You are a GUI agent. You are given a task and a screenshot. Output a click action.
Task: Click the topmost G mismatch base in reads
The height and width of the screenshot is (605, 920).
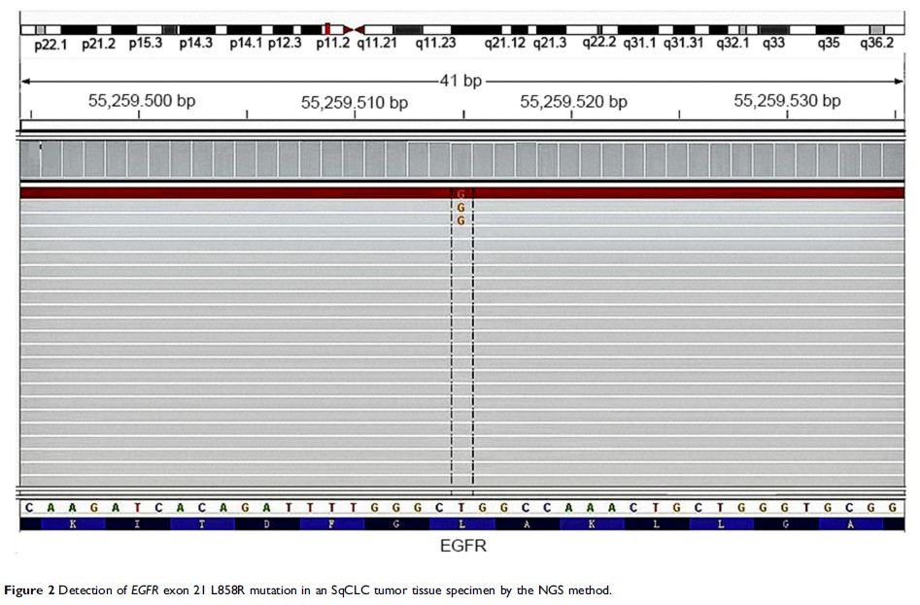pos(461,194)
